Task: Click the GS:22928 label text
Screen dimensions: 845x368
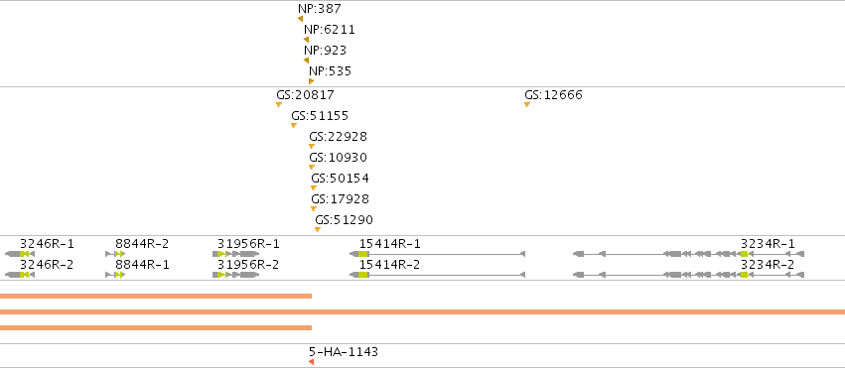Action: pyautogui.click(x=338, y=137)
